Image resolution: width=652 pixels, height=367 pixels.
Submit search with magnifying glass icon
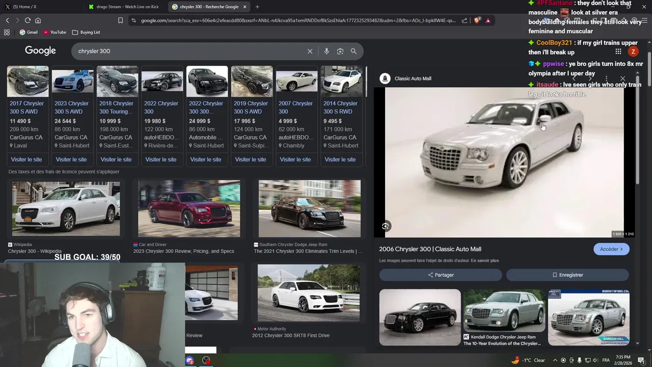click(x=354, y=51)
